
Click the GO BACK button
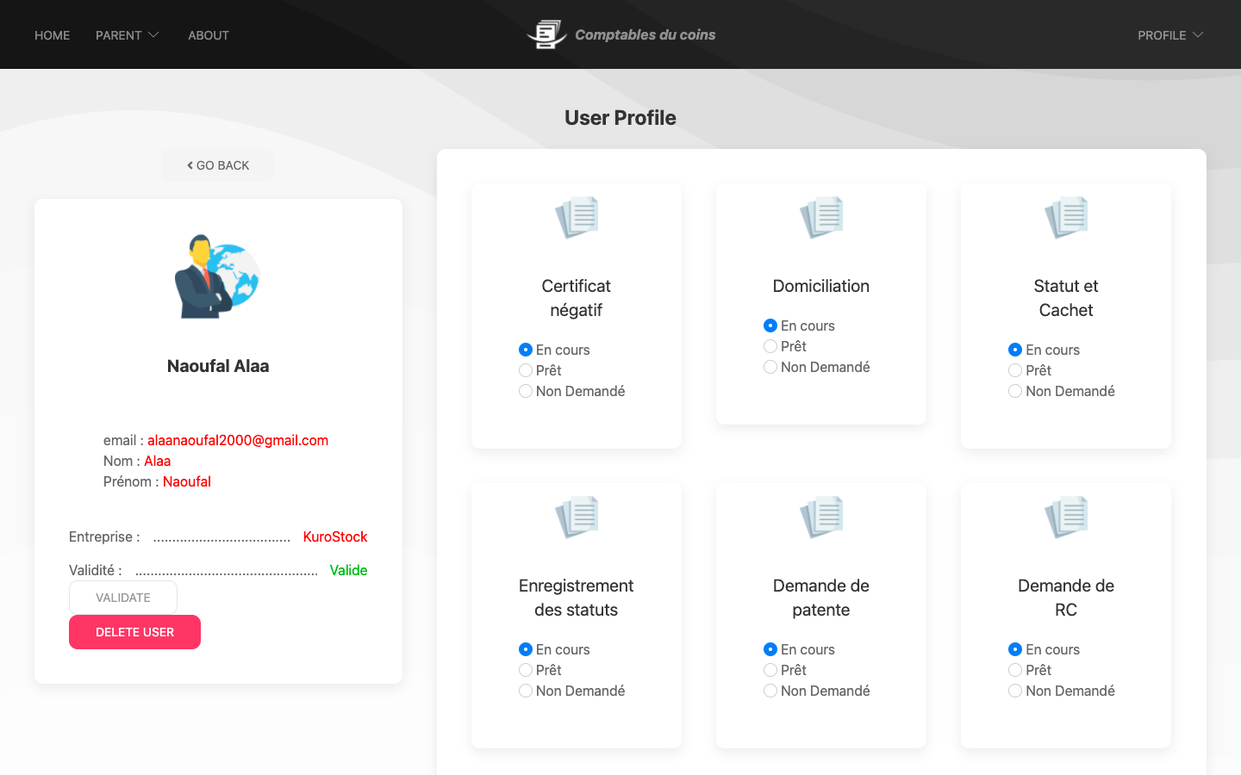pyautogui.click(x=217, y=164)
